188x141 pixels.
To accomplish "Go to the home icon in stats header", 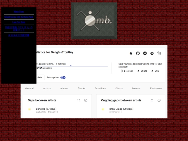I will pos(131,53).
